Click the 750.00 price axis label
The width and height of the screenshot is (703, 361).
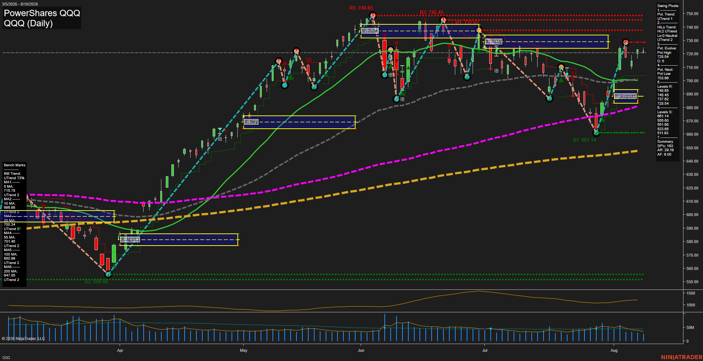click(x=692, y=14)
